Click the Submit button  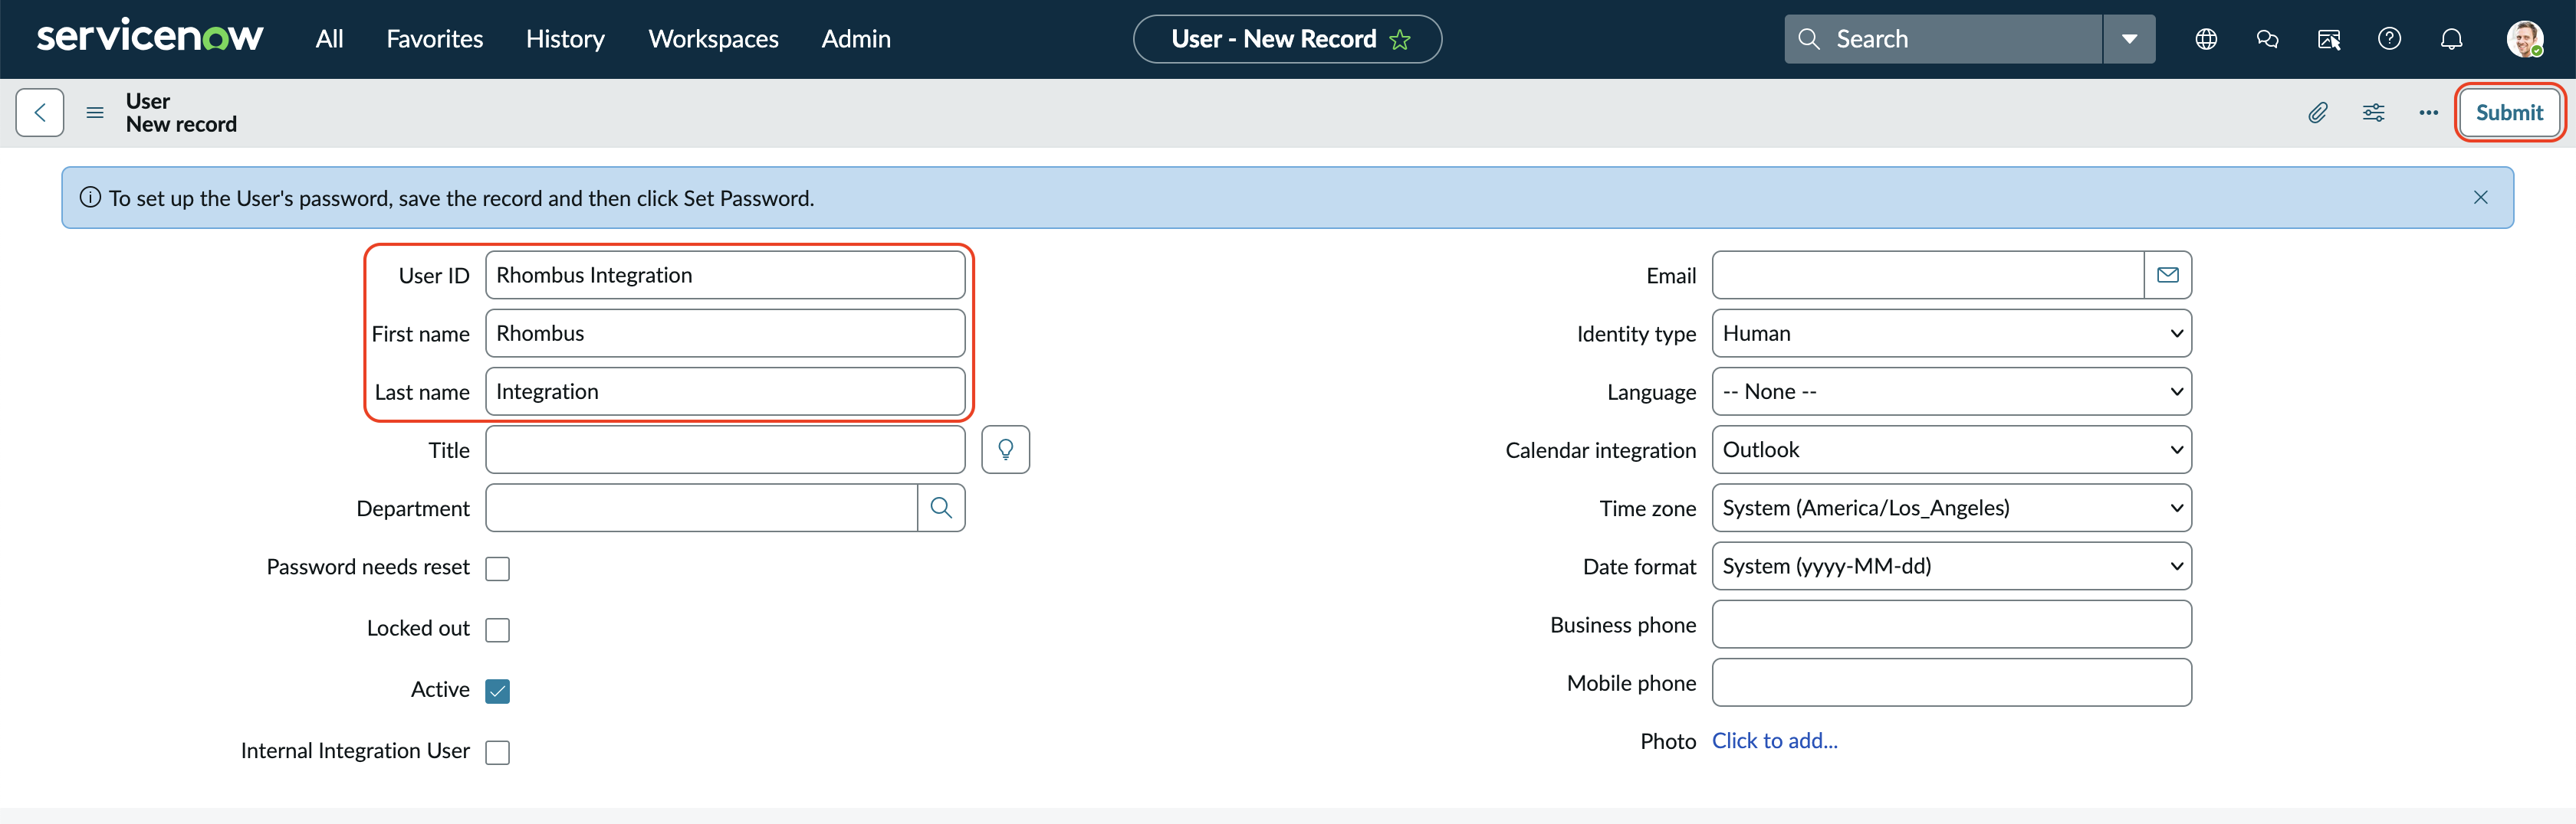[x=2509, y=113]
